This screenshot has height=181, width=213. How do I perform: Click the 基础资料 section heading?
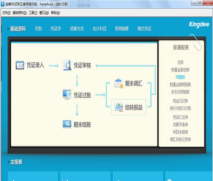[18, 29]
